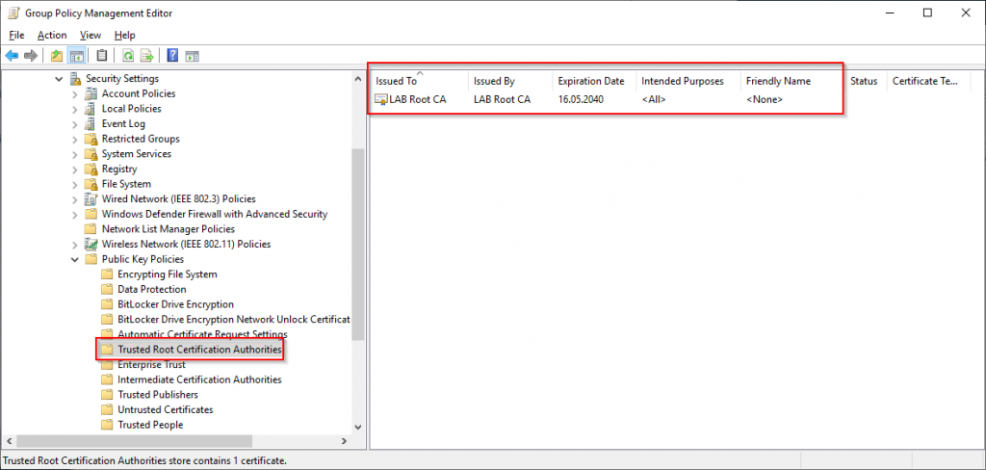Toggle the Show/Hide Console Tree toolbar icon
The height and width of the screenshot is (470, 986).
pyautogui.click(x=77, y=56)
